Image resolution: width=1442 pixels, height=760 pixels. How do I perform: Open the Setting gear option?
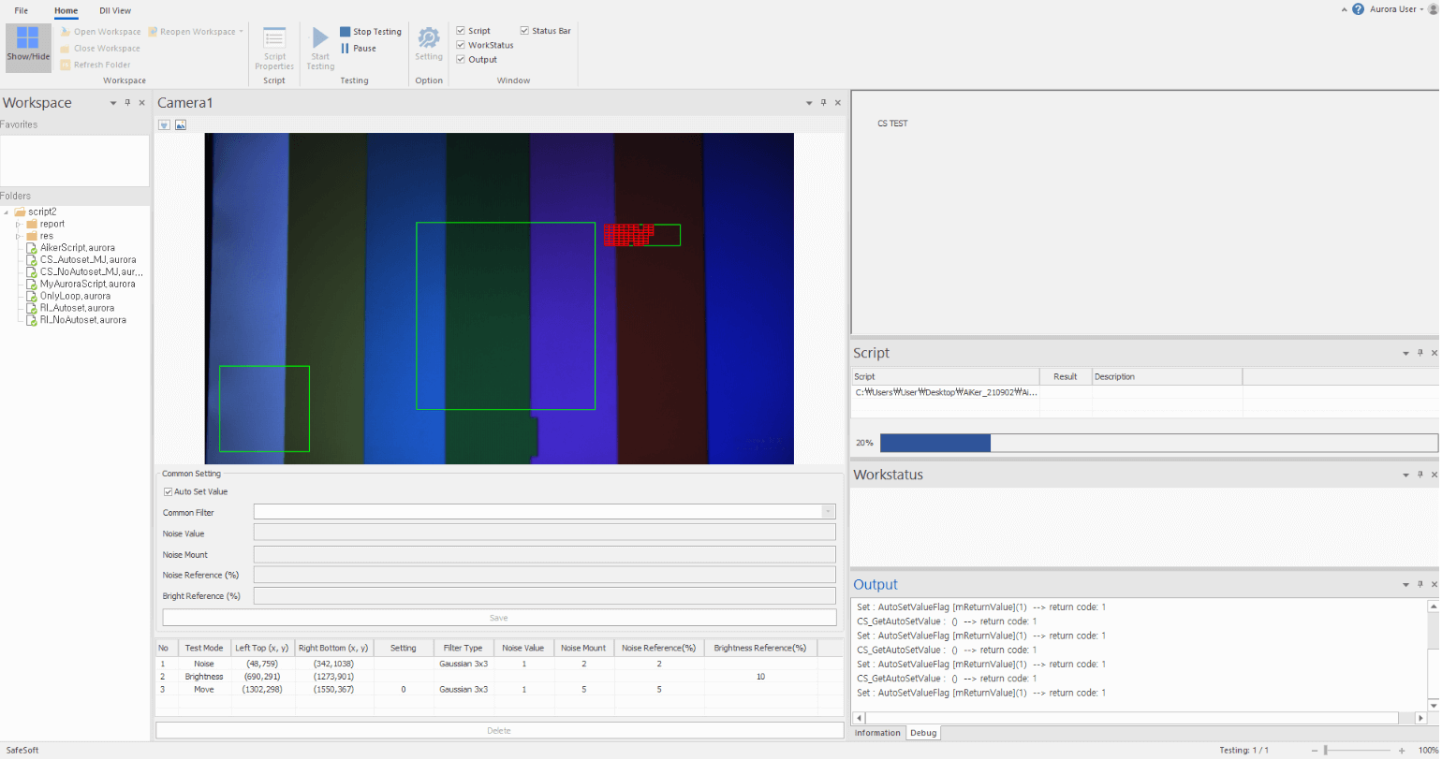coord(429,43)
